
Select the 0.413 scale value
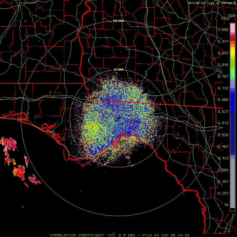coord(223,158)
